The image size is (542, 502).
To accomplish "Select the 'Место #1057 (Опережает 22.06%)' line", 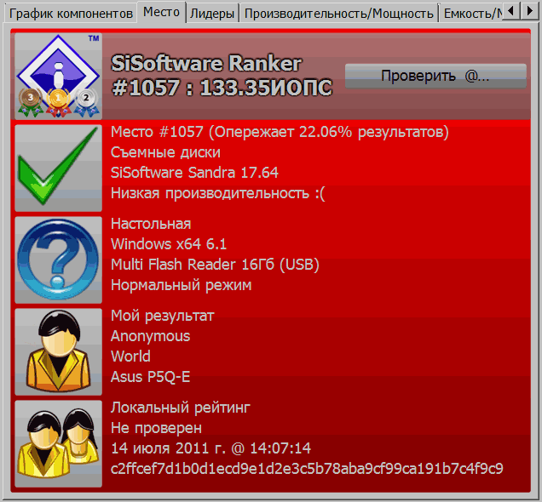I will point(280,132).
